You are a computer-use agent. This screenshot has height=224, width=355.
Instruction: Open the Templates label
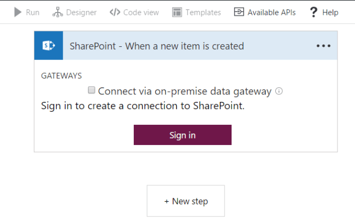tap(203, 12)
